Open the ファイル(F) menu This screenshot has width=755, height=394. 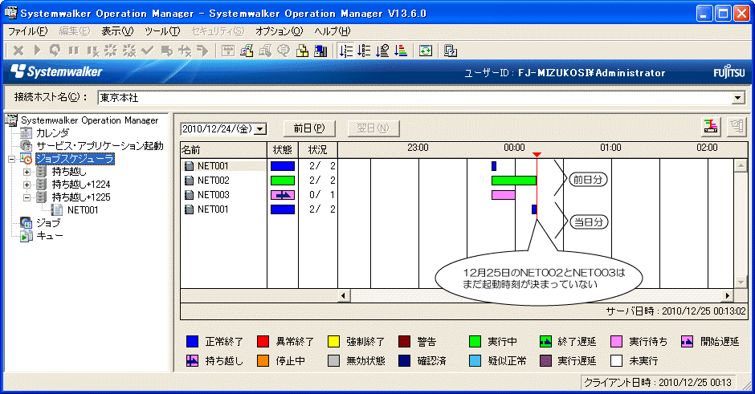tap(28, 31)
